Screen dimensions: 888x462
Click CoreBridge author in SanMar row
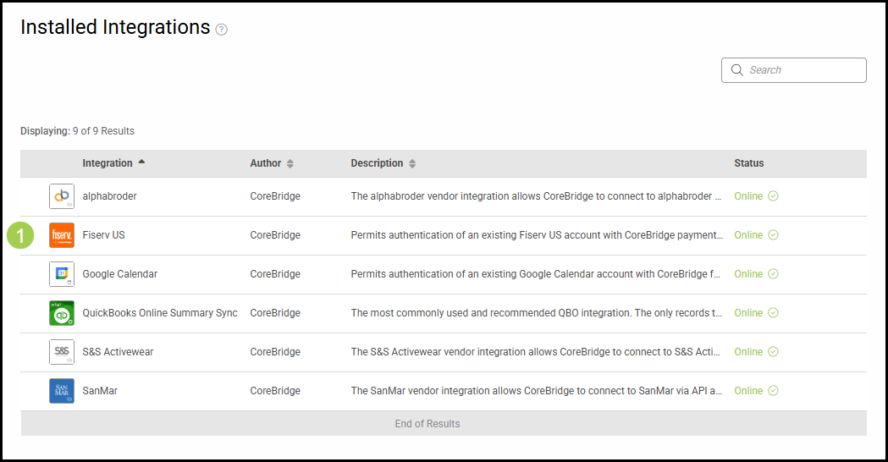(275, 391)
